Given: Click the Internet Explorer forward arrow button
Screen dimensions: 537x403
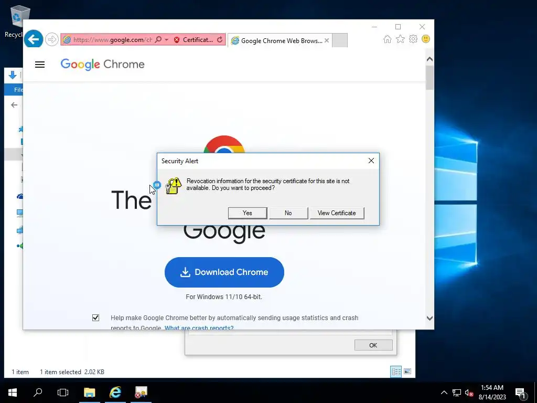Looking at the screenshot, I should coord(52,39).
